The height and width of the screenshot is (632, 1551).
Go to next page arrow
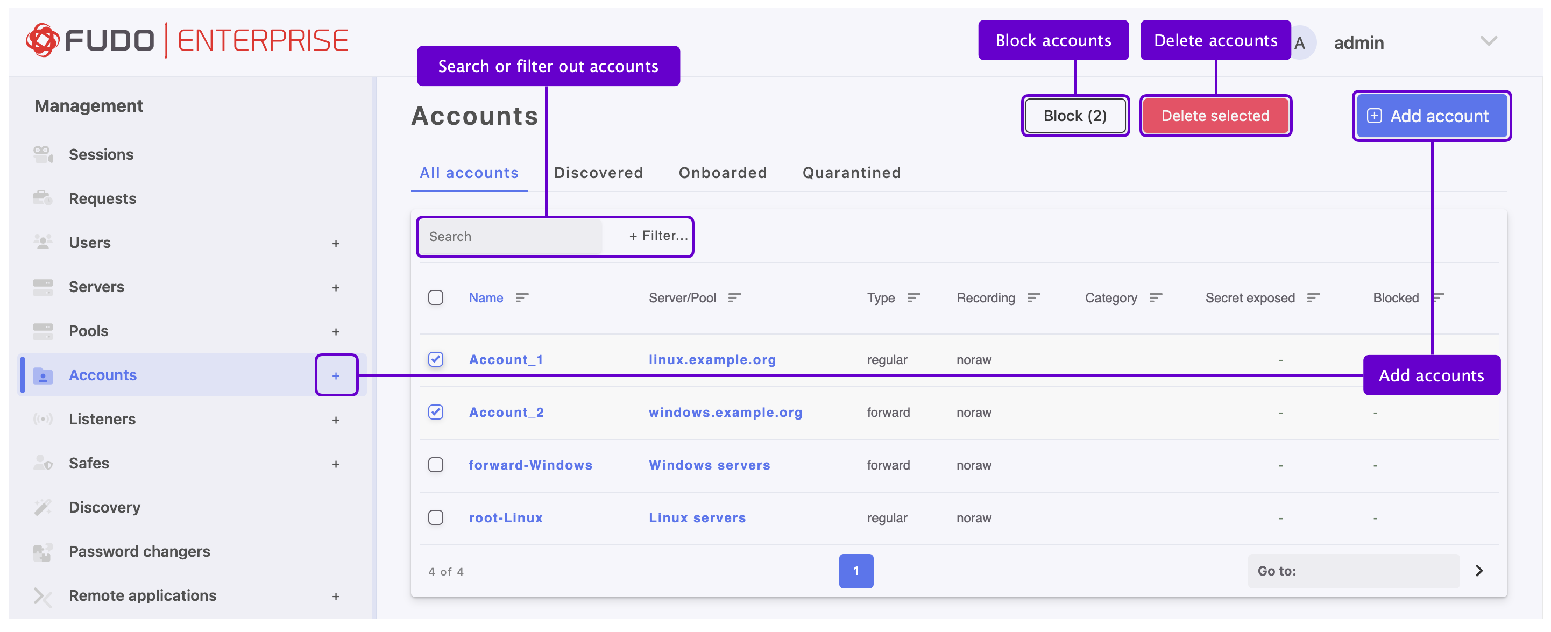pos(1479,571)
